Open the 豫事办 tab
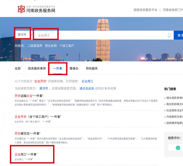Image resolution: width=183 pixels, height=166 pixels. 74,68
